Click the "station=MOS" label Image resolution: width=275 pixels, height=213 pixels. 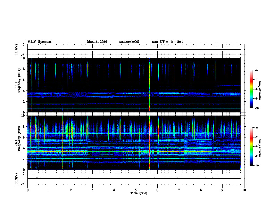pos(129,42)
